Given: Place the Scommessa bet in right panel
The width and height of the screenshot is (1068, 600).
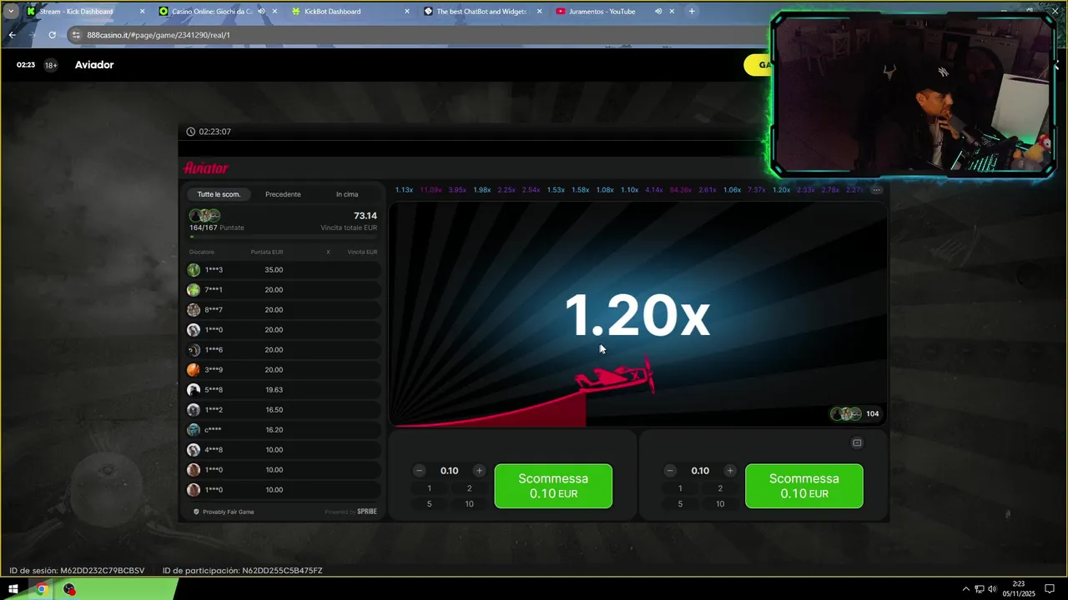Looking at the screenshot, I should point(804,486).
